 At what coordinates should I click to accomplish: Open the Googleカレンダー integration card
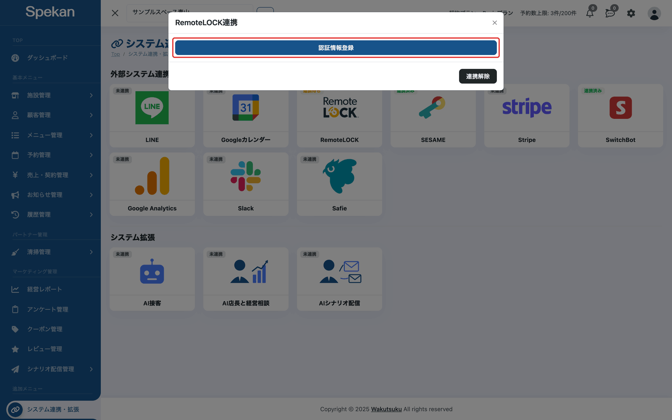(x=246, y=115)
